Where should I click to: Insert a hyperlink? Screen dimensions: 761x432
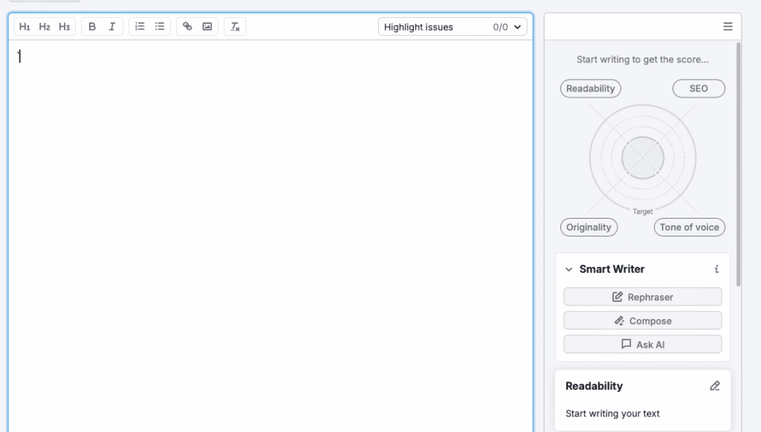(187, 27)
